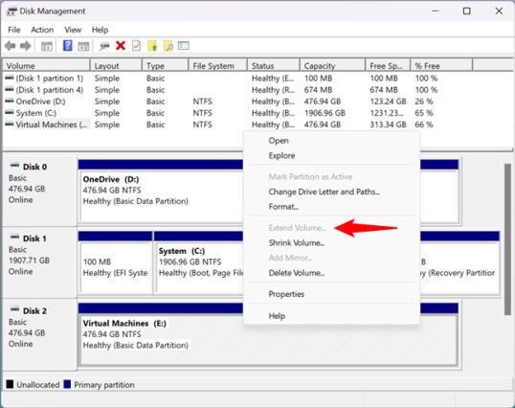
Task: Click the Forward arrow toolbar icon
Action: (26, 46)
